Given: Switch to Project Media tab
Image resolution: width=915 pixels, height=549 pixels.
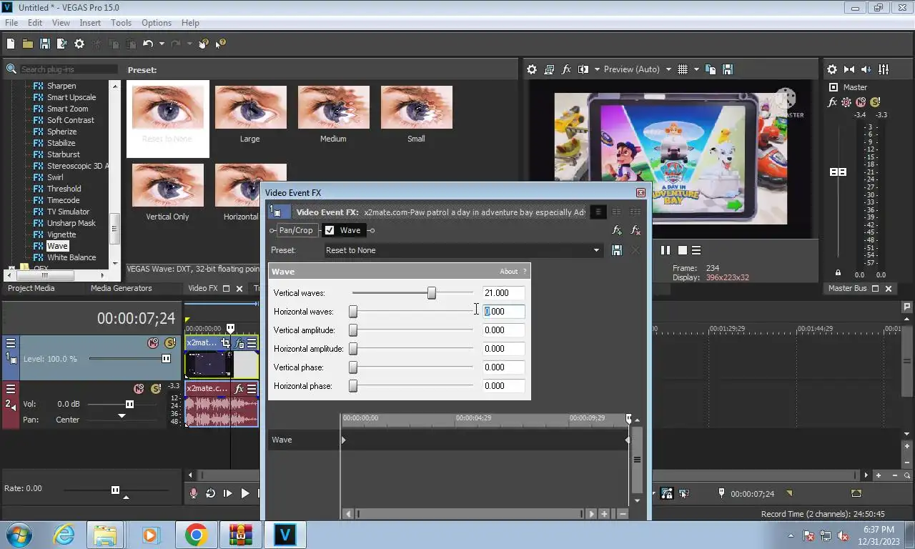Looking at the screenshot, I should click(x=31, y=288).
